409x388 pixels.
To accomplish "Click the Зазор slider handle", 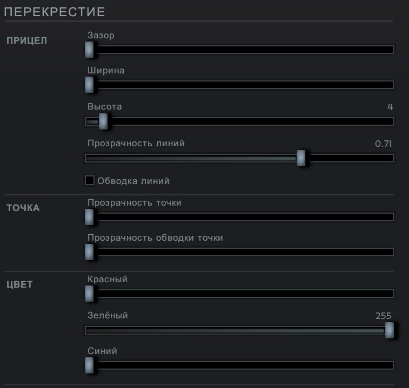I will click(90, 50).
